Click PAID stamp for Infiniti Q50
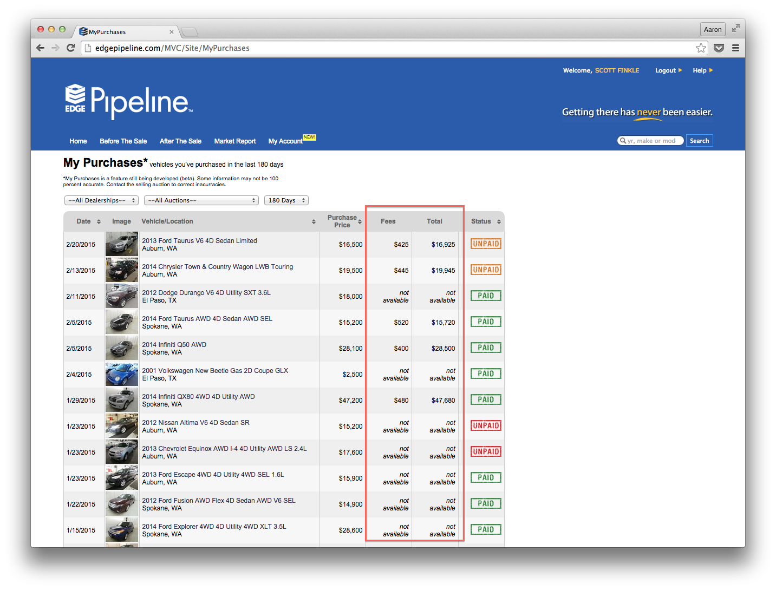This screenshot has width=776, height=590. click(486, 348)
